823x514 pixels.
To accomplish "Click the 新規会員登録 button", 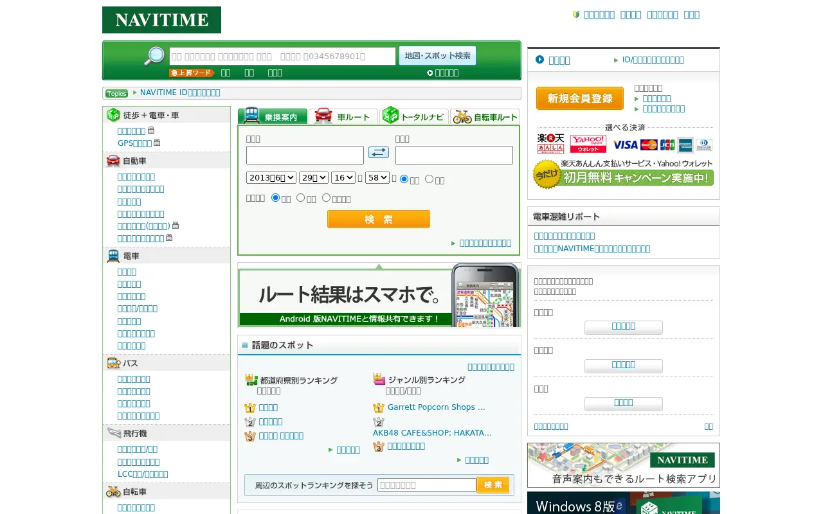I will coord(580,98).
